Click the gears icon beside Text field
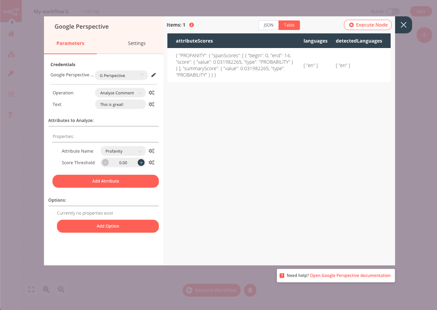437x310 pixels. [152, 104]
